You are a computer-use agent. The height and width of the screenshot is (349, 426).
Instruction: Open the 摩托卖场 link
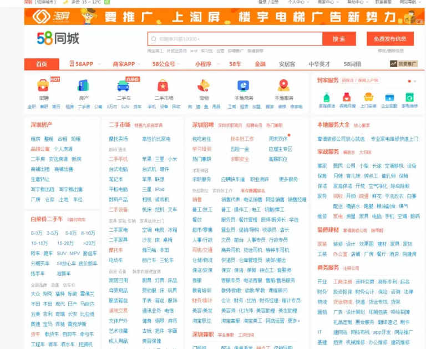tap(118, 139)
